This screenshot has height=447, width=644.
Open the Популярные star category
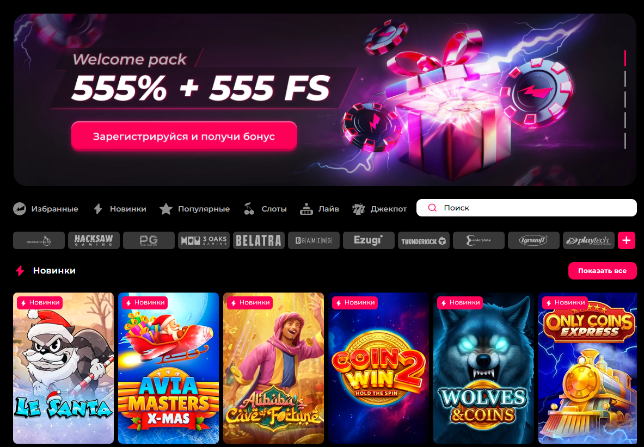[194, 209]
